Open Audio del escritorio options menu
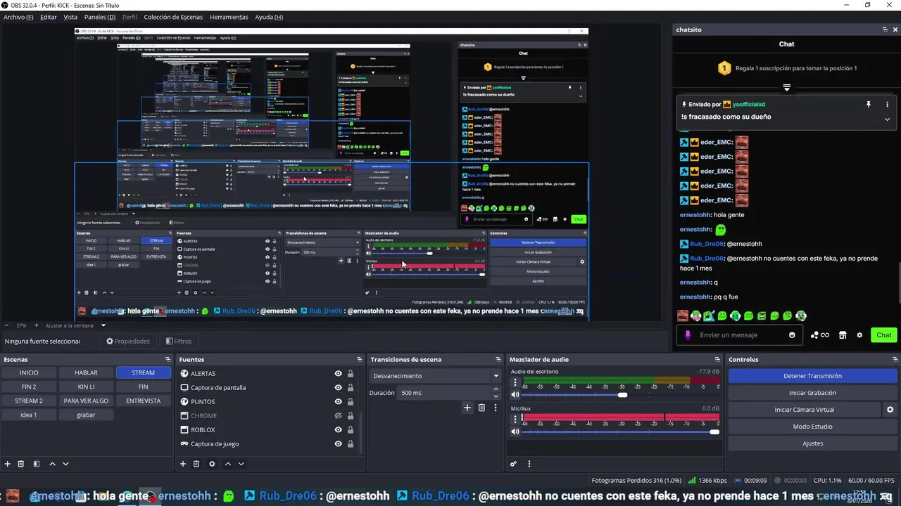 click(x=515, y=383)
